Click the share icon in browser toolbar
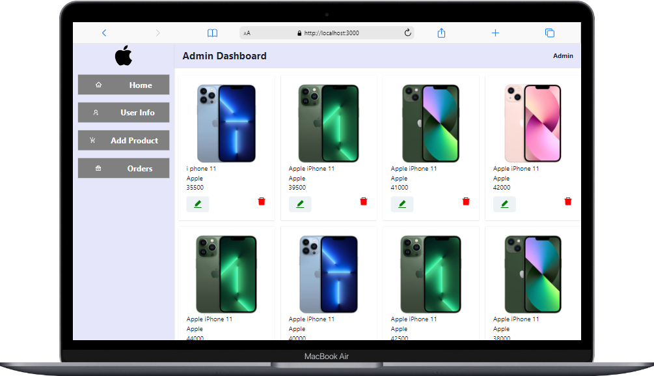Image resolution: width=654 pixels, height=376 pixels. (441, 33)
